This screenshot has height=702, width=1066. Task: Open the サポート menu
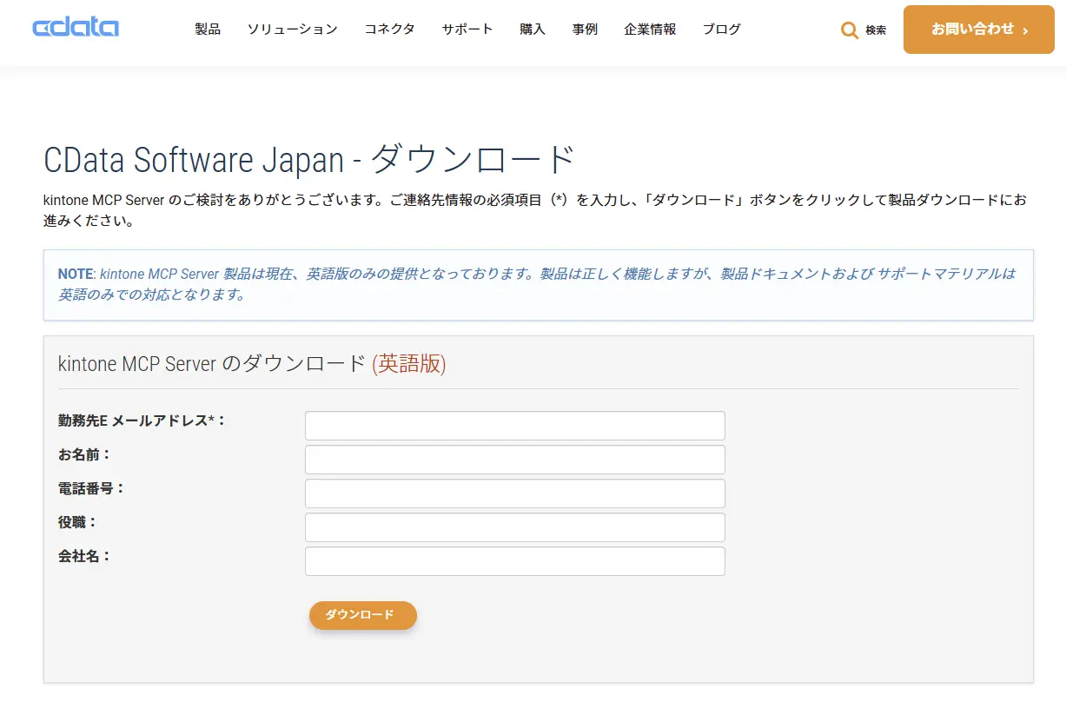pos(467,30)
